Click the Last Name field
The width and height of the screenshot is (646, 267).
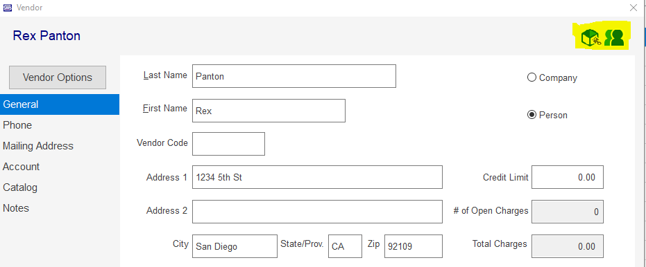[x=294, y=76]
